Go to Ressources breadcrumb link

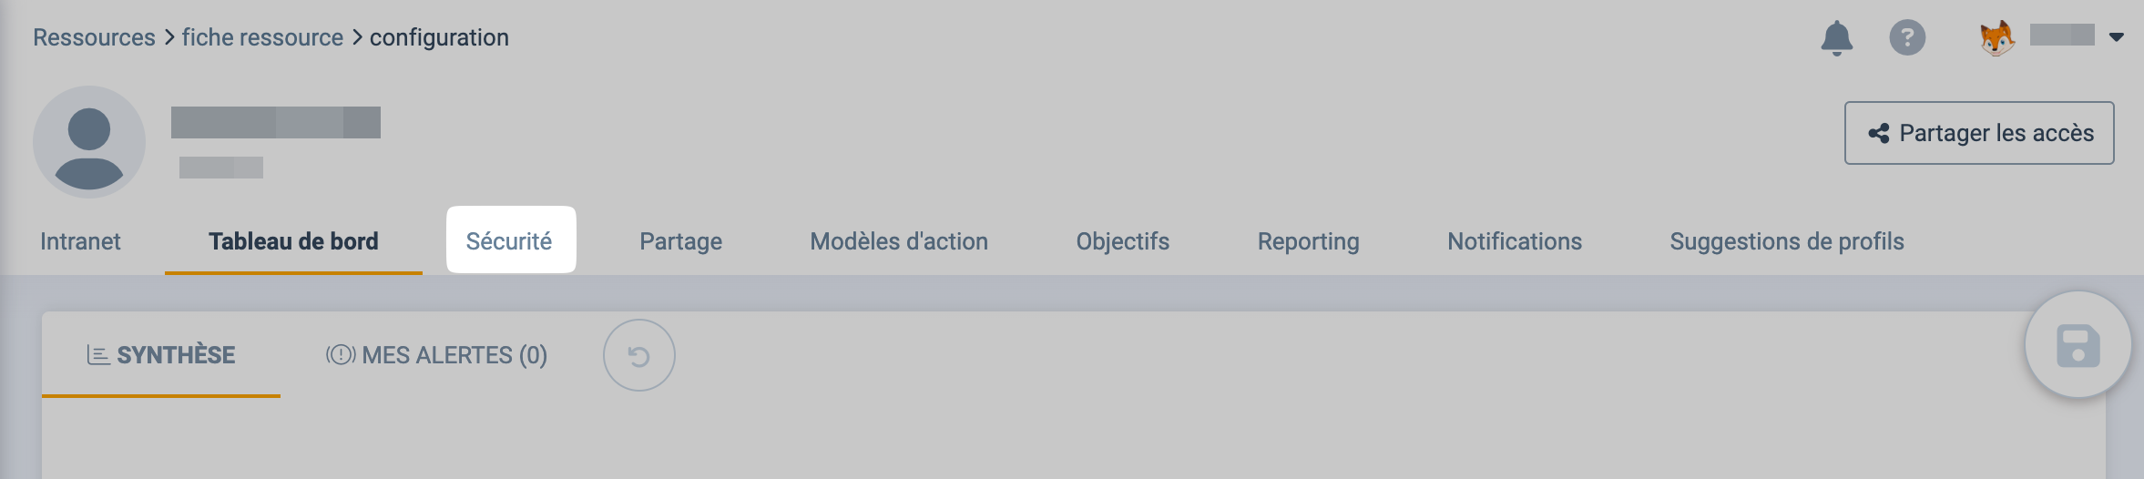[94, 37]
